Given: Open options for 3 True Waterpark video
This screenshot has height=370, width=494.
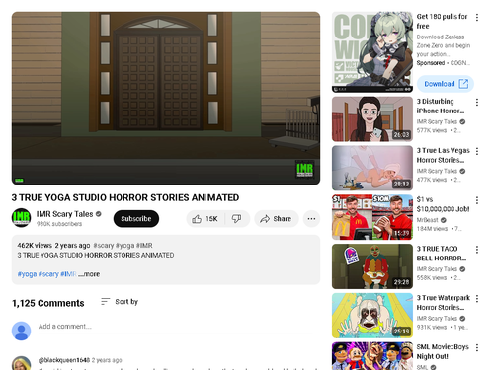Looking at the screenshot, I should click(x=477, y=298).
